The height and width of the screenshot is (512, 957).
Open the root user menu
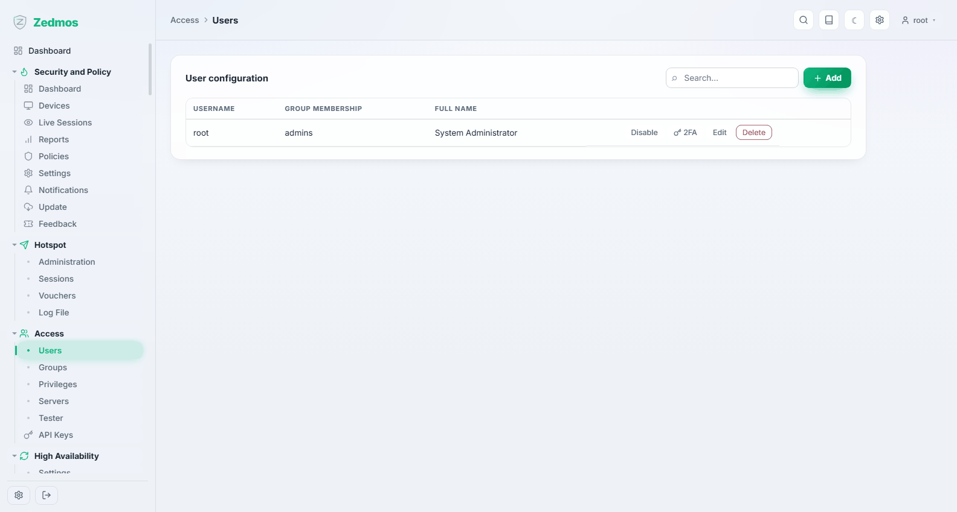point(918,20)
